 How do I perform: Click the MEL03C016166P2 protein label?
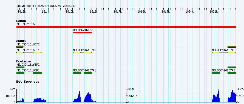tap(28, 65)
